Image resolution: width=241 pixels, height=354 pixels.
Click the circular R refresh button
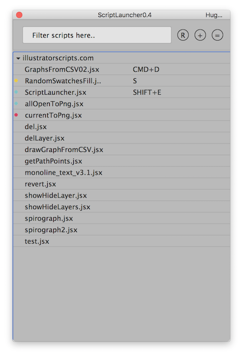click(x=183, y=35)
